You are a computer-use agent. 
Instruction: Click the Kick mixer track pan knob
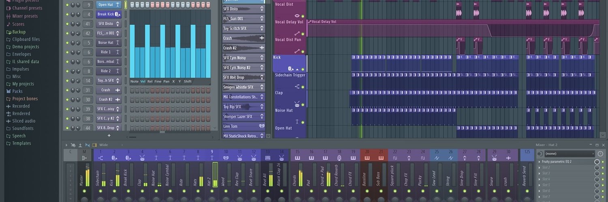coord(114,200)
